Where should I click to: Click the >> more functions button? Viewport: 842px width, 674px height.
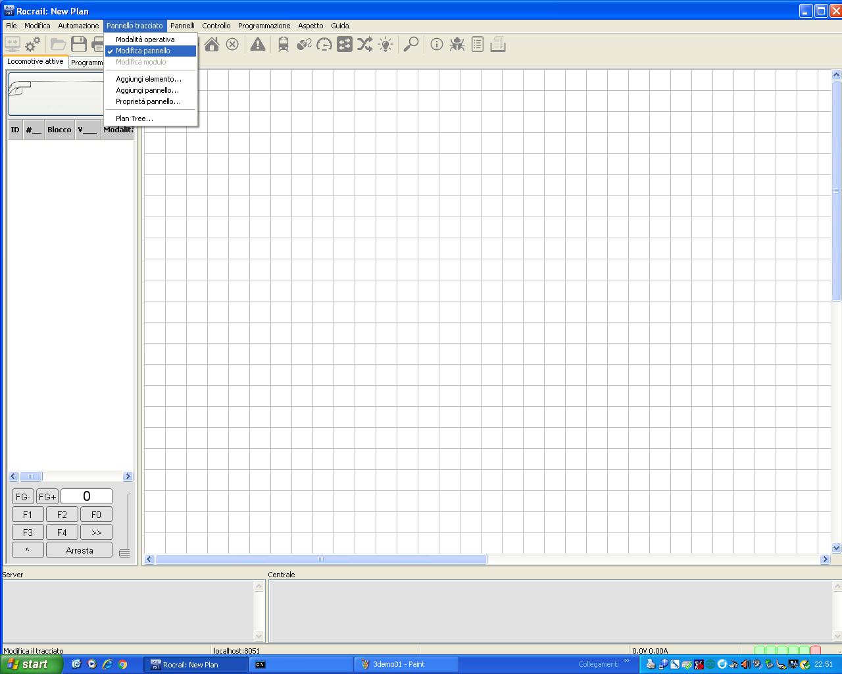coord(96,532)
